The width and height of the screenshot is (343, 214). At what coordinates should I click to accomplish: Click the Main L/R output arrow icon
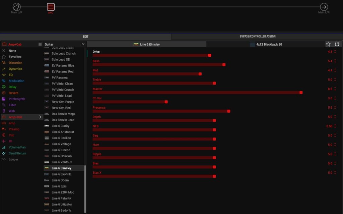pyautogui.click(x=324, y=7)
